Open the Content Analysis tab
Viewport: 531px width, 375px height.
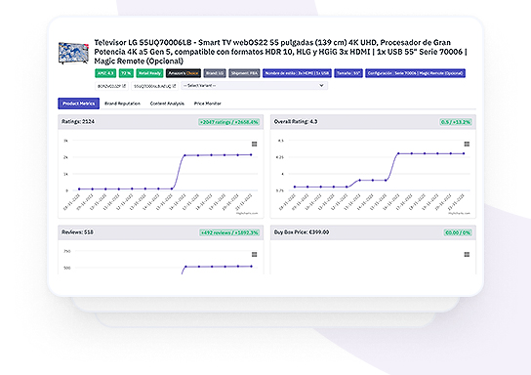pyautogui.click(x=167, y=104)
